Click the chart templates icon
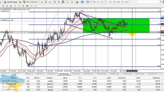The height and width of the screenshot is (92, 164). (87, 2)
